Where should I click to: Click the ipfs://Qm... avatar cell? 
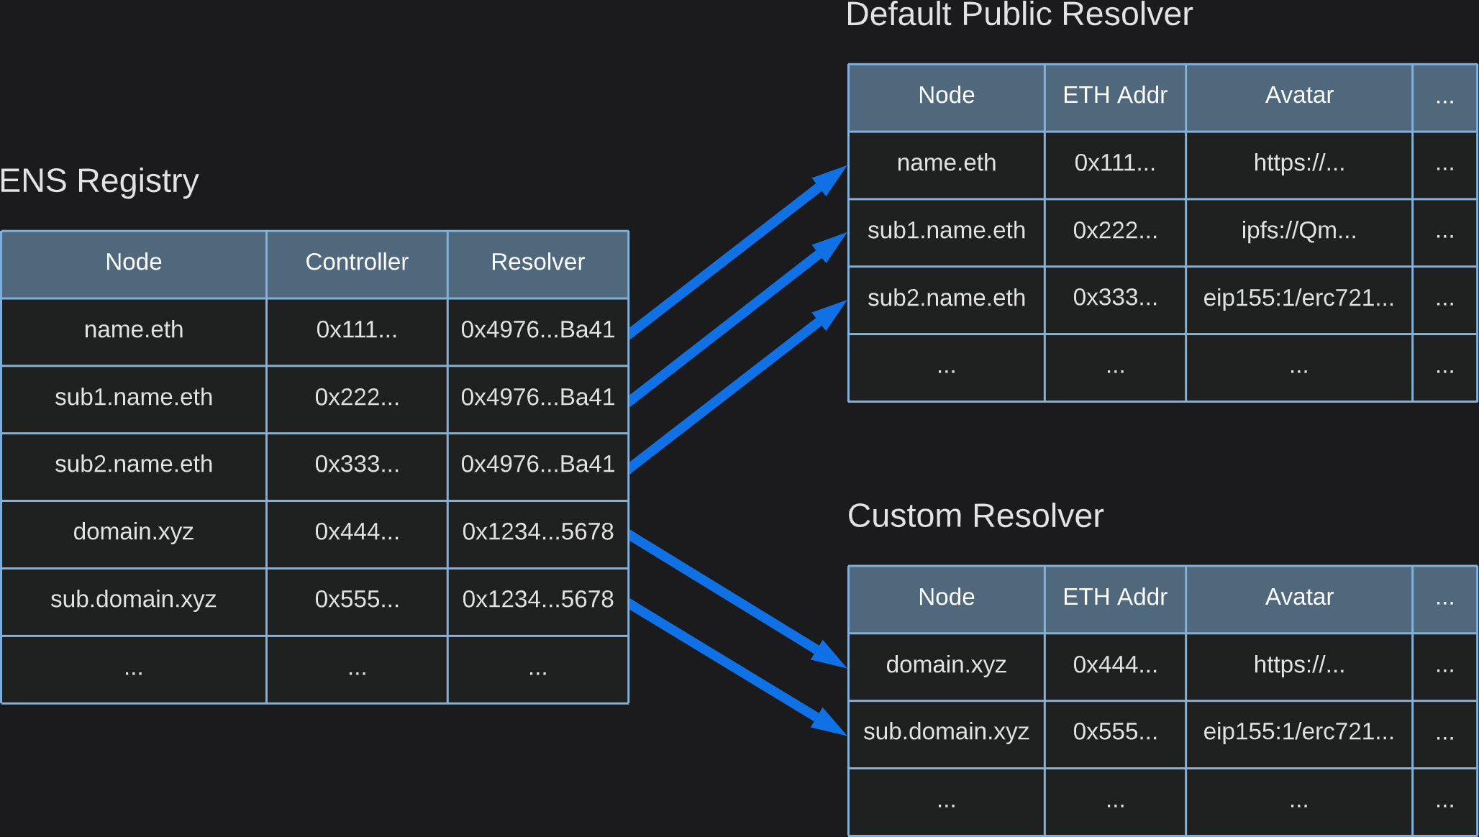[x=1298, y=230]
